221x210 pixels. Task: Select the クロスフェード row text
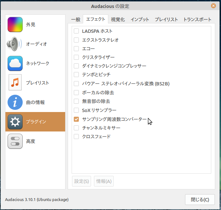[96, 137]
